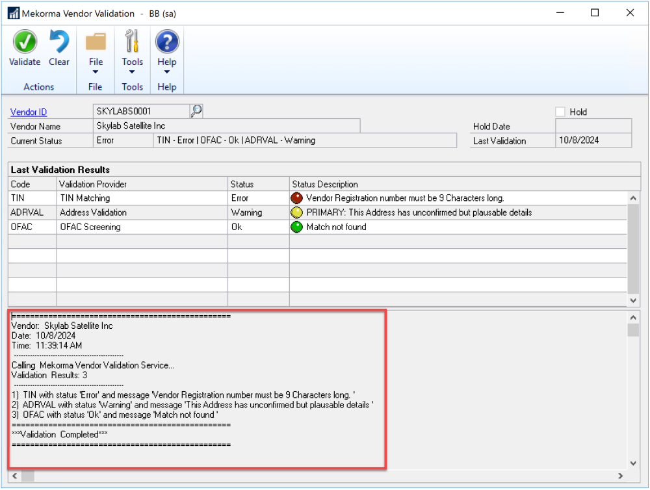Click the 'Match not found' description
The width and height of the screenshot is (650, 490).
[336, 227]
